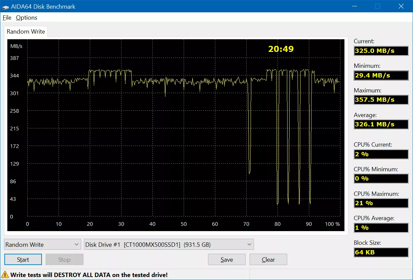Viewport: 413px width, 280px height.
Task: Click the Block Size: label
Action: (367, 243)
